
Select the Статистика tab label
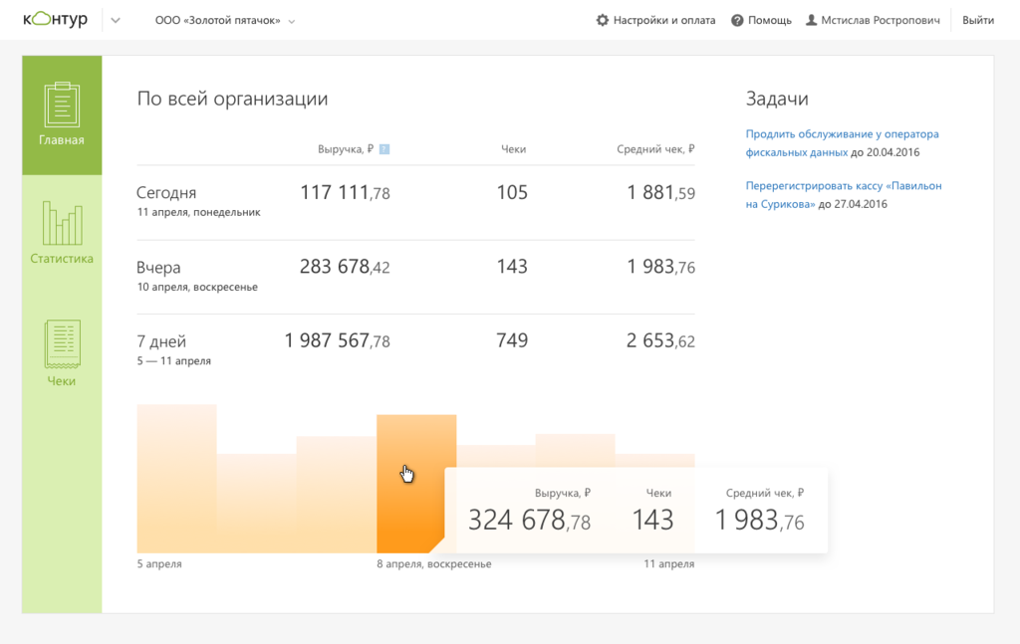(x=62, y=259)
